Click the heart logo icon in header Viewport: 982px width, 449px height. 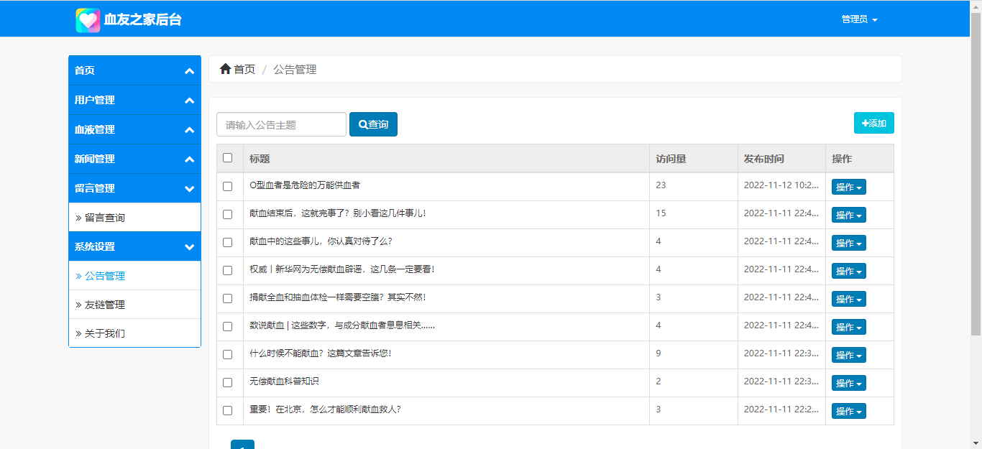tap(88, 20)
